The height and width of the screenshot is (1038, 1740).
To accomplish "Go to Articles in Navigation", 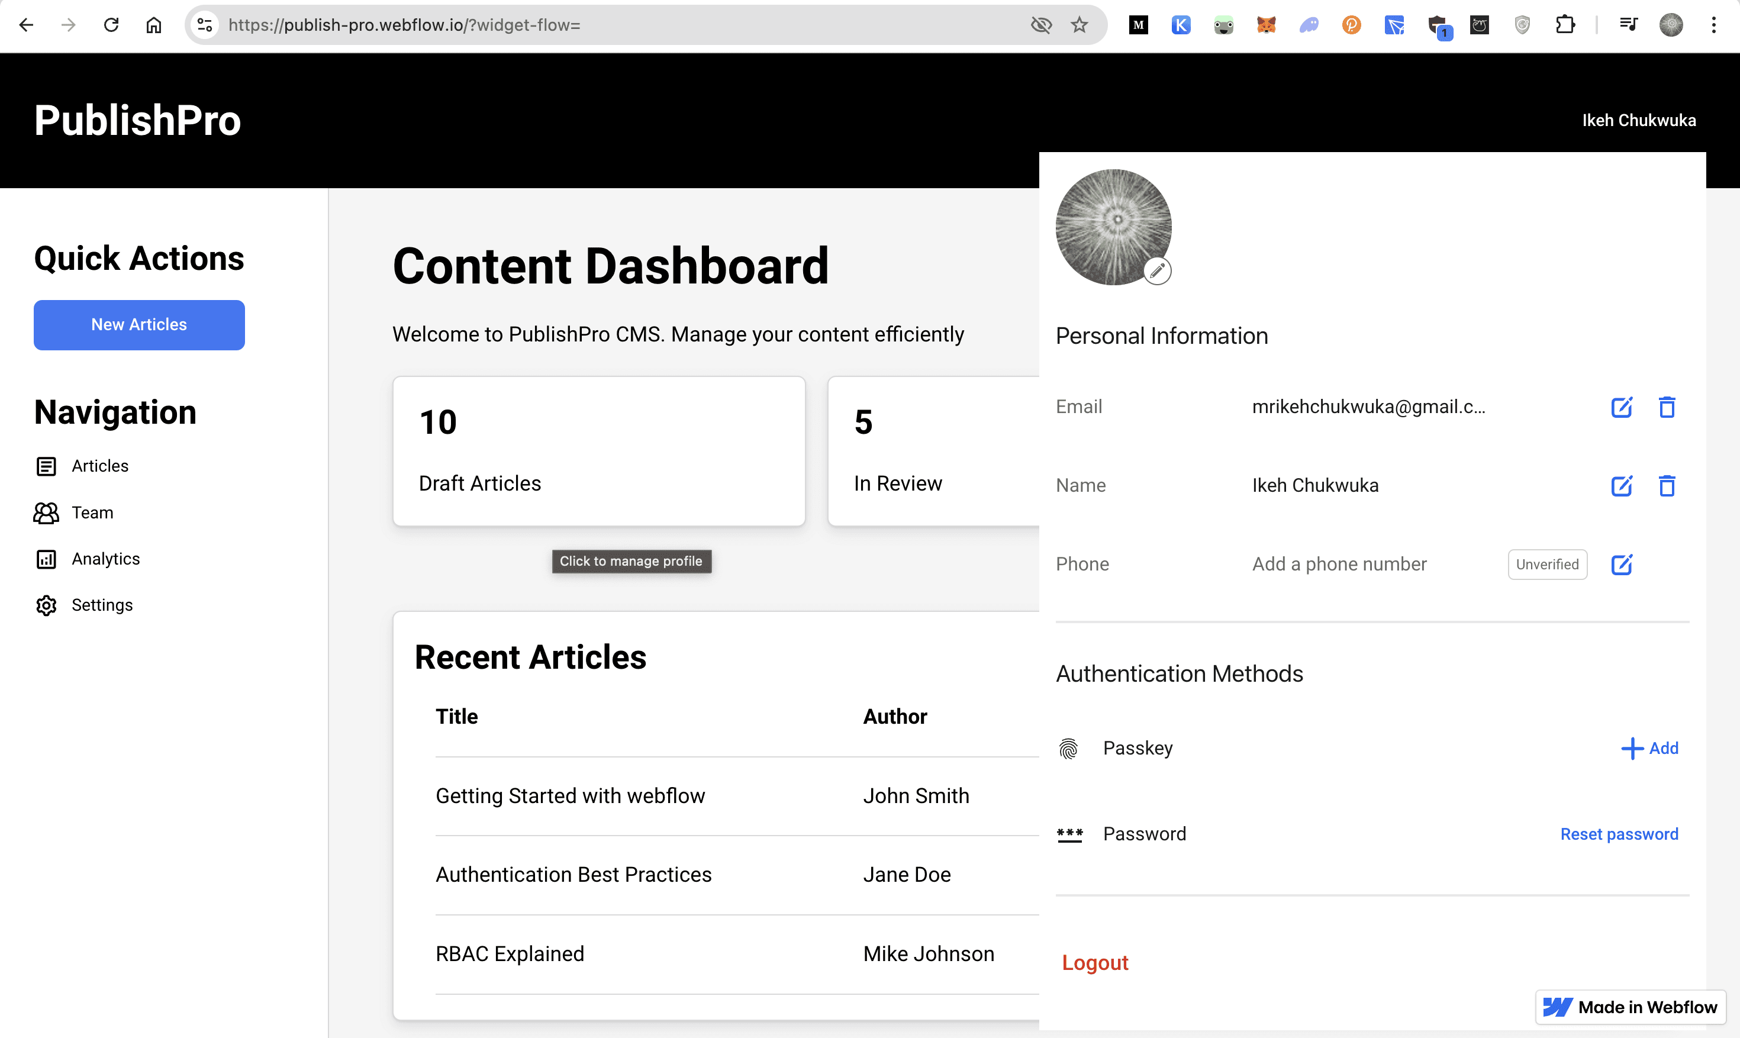I will (99, 466).
